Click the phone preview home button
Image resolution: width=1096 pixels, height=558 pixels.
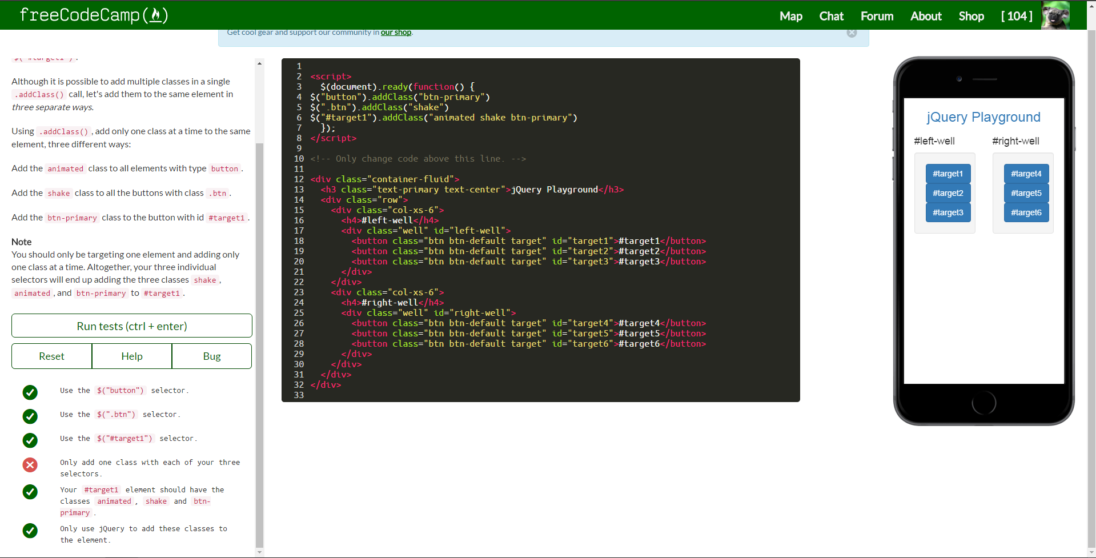pos(983,403)
